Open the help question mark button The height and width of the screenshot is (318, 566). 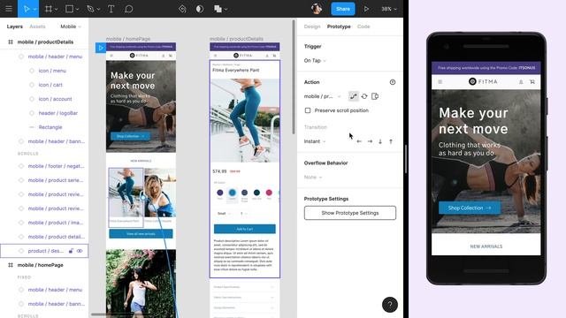(390, 305)
